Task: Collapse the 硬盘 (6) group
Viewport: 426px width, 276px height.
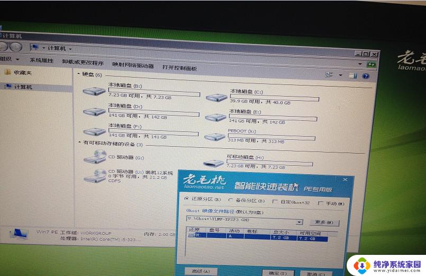Action: 79,73
